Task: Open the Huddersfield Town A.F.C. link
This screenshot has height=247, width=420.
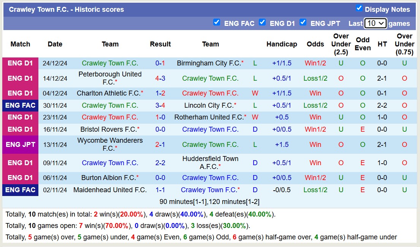Action: pyautogui.click(x=210, y=163)
